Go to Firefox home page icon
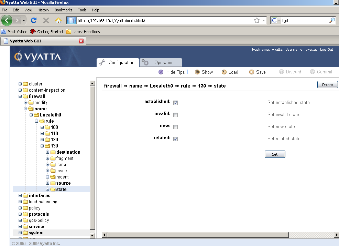 pyautogui.click(x=58, y=20)
